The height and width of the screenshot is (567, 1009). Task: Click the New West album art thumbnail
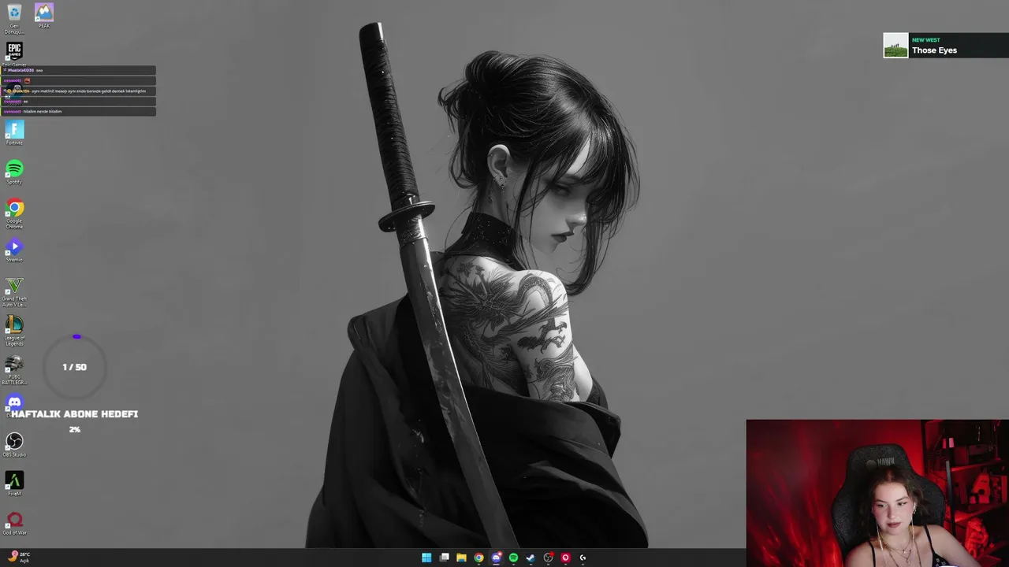tap(895, 45)
